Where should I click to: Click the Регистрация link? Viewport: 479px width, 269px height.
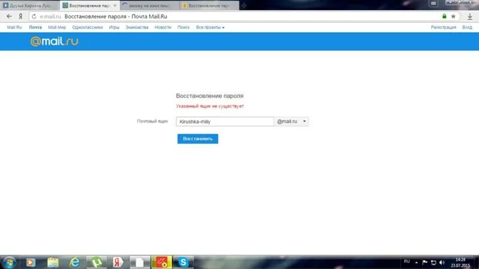443,27
